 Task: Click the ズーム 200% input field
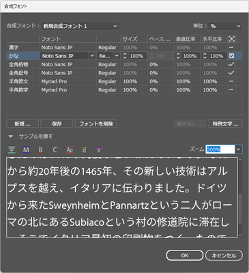tap(220, 149)
